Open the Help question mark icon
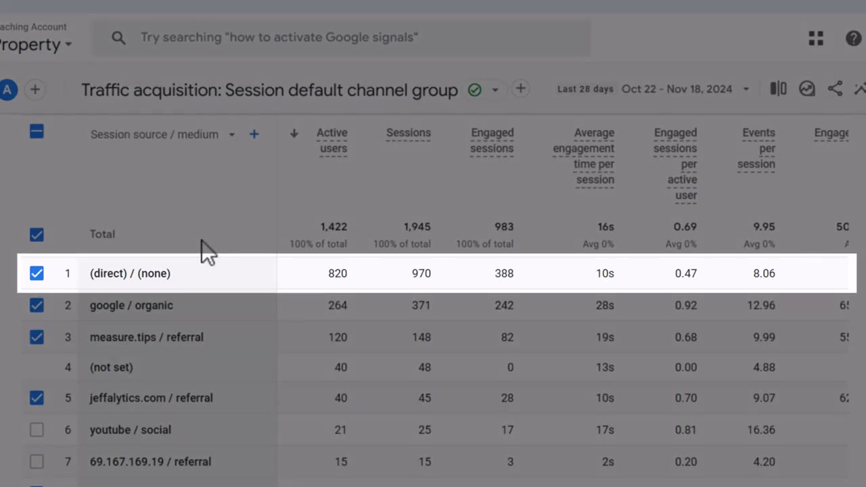This screenshot has width=866, height=487. tap(854, 39)
